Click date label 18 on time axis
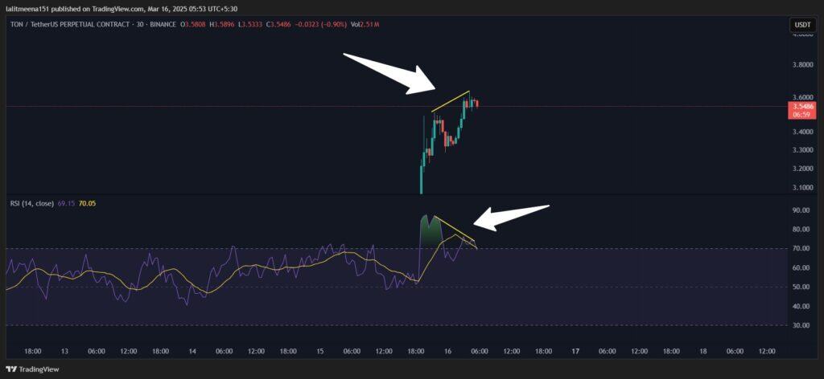Viewport: 824px width, 379px height. tap(702, 351)
